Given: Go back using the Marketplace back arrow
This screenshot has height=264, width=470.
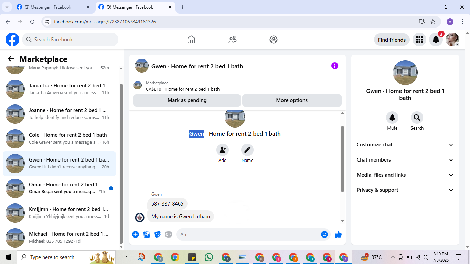Looking at the screenshot, I should (11, 59).
